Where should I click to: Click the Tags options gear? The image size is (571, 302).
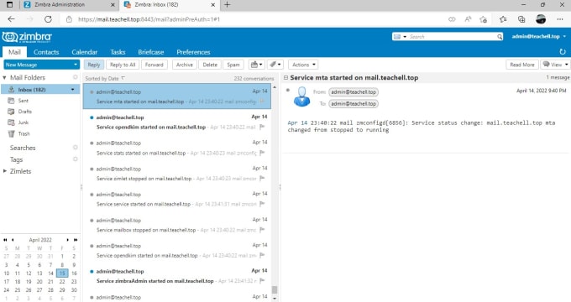tap(75, 159)
